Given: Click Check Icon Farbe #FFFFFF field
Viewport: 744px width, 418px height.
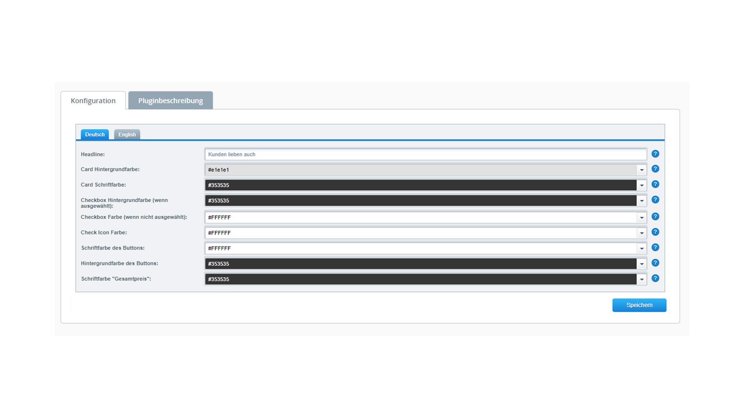Looking at the screenshot, I should (x=421, y=233).
